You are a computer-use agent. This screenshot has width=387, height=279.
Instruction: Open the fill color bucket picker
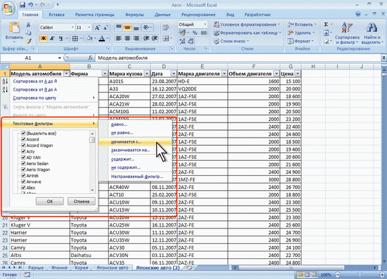[89, 38]
